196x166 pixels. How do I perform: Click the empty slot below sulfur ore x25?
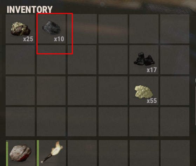click(20, 60)
